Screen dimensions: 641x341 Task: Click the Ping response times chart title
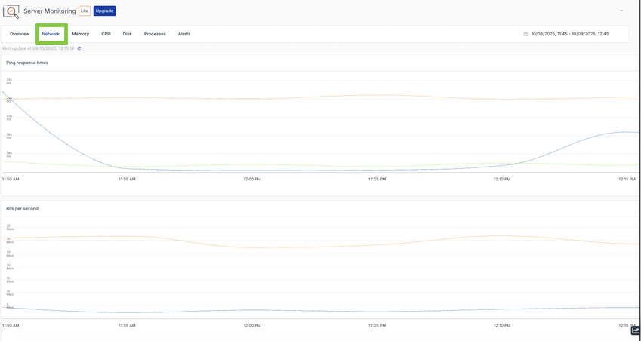(x=27, y=63)
